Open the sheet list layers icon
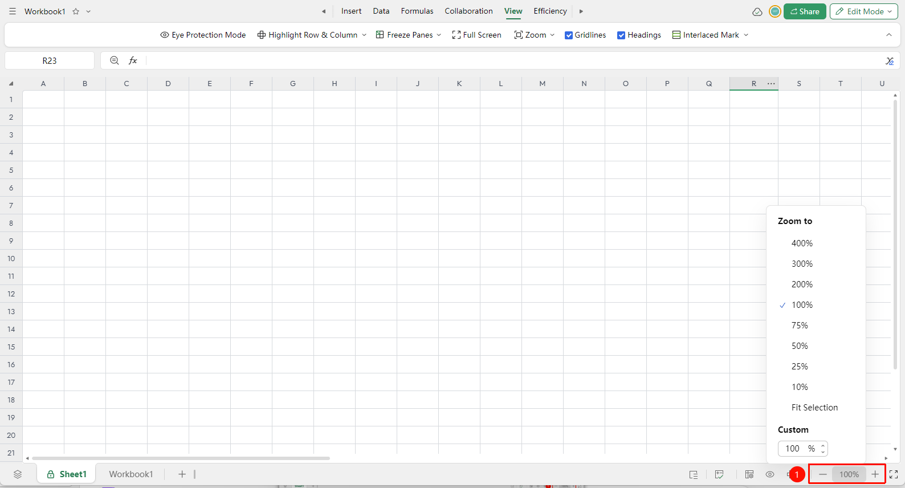Screen dimensions: 905x488 click(x=18, y=474)
